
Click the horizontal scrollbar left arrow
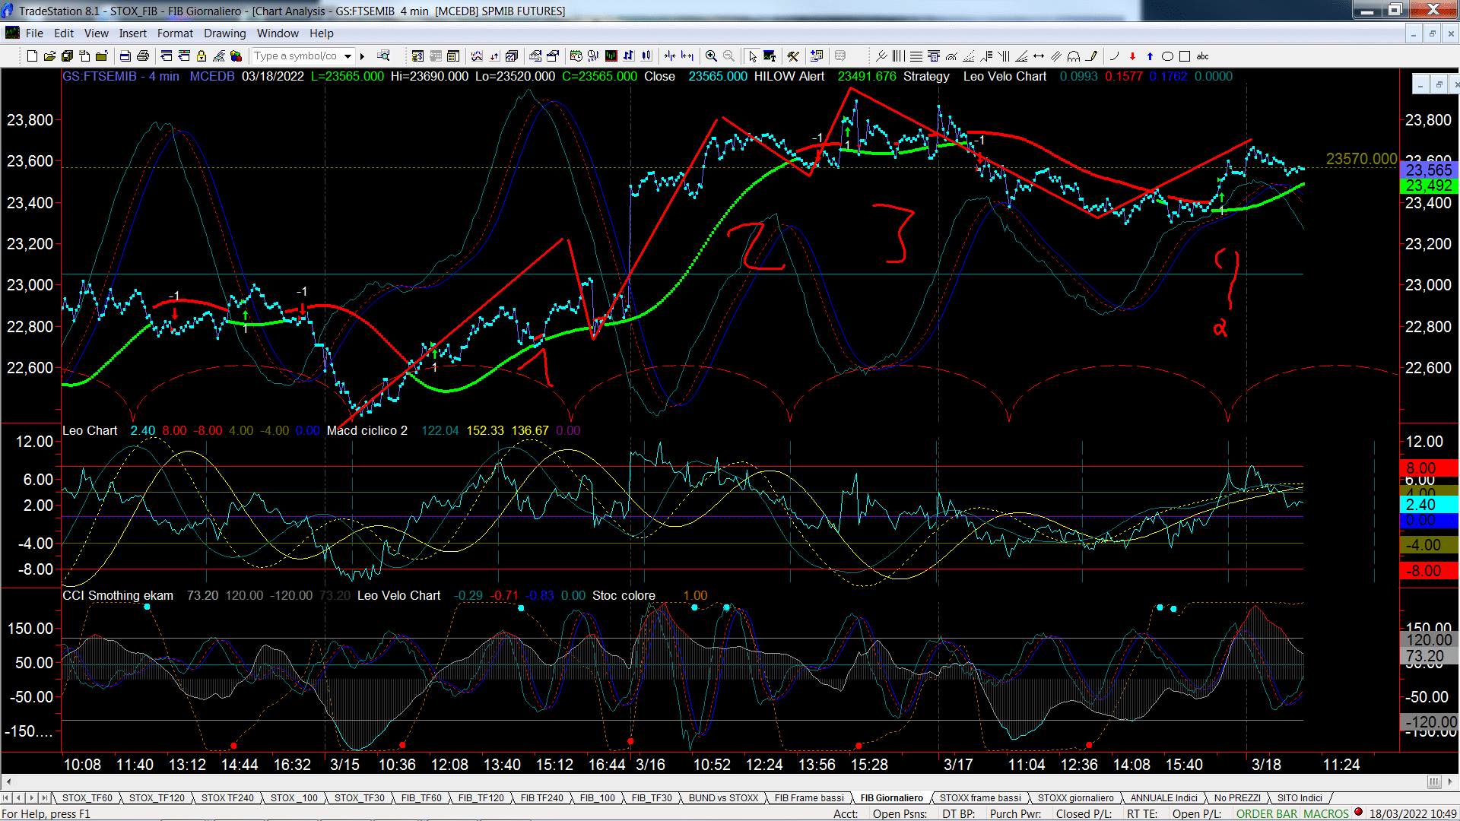click(8, 781)
